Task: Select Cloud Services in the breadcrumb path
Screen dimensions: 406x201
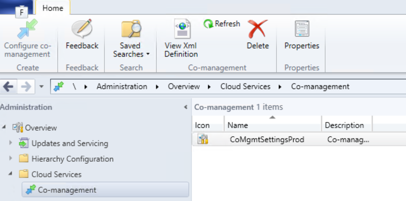Action: tap(245, 86)
